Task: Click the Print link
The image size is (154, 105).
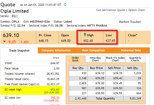Action: coord(56,58)
